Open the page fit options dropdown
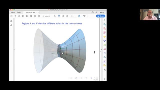The image size is (160, 90). click(x=80, y=16)
